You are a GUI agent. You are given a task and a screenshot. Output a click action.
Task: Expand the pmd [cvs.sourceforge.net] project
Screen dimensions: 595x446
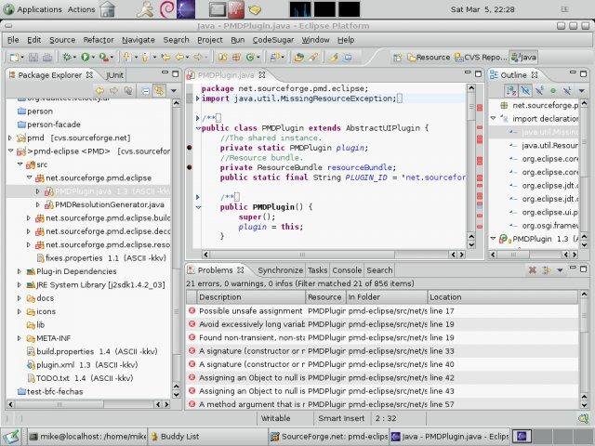pos(10,138)
